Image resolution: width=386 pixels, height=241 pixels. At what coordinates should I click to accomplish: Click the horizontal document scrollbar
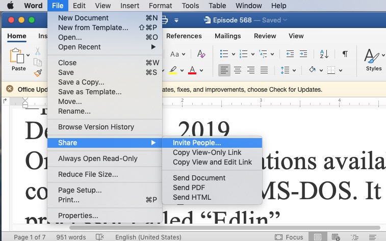pyautogui.click(x=224, y=227)
